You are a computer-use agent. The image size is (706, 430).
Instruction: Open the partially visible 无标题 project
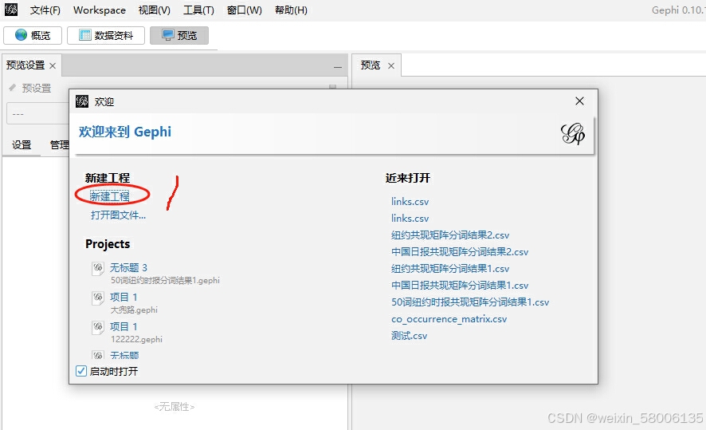click(124, 355)
